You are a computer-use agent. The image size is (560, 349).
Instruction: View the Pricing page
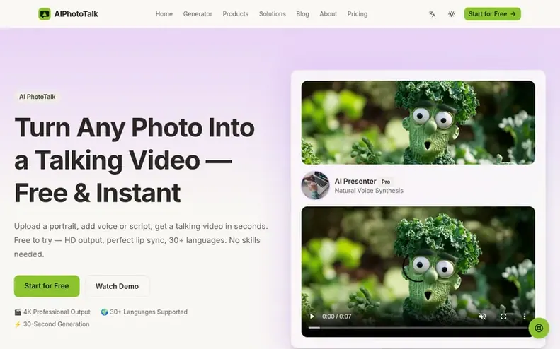coord(357,14)
